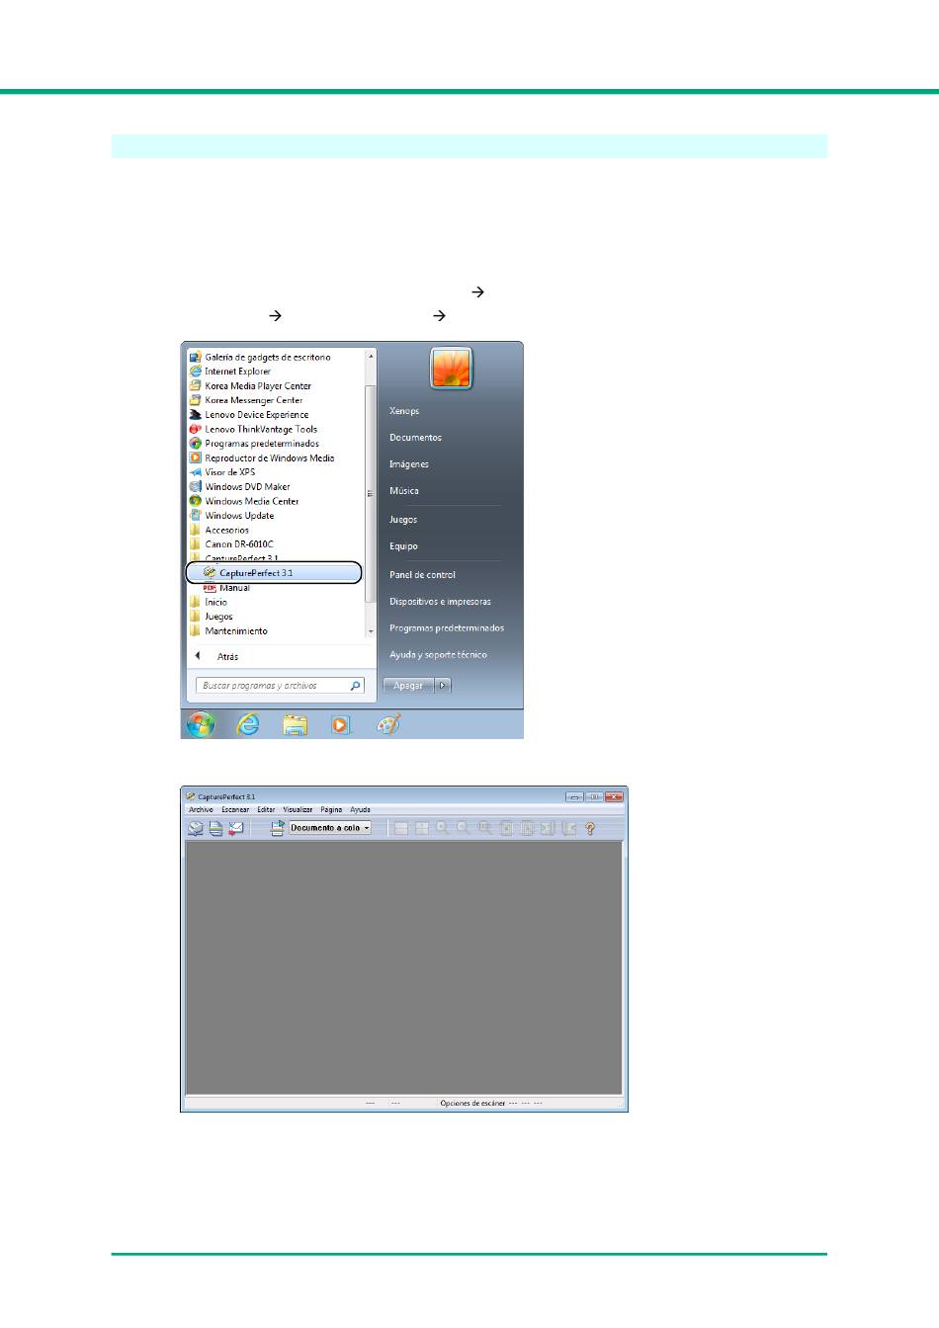
Task: Open the Visualizar menu
Action: pos(298,809)
